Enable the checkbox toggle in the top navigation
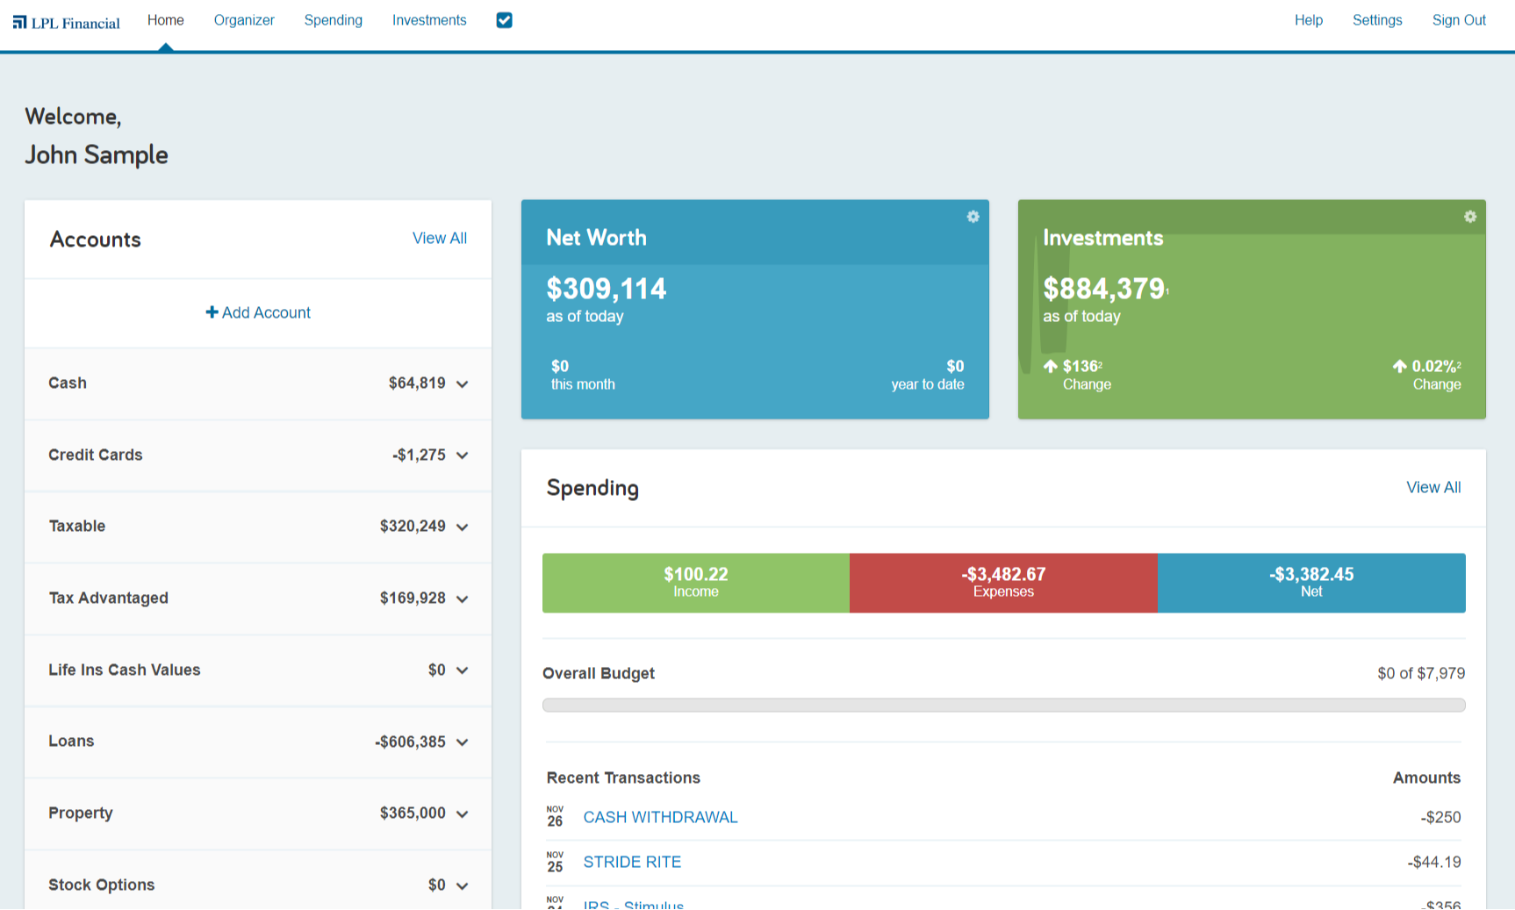Image resolution: width=1515 pixels, height=910 pixels. [504, 19]
